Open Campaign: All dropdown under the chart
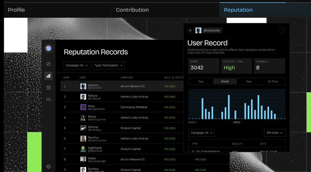The width and height of the screenshot is (311, 172). [x=202, y=133]
